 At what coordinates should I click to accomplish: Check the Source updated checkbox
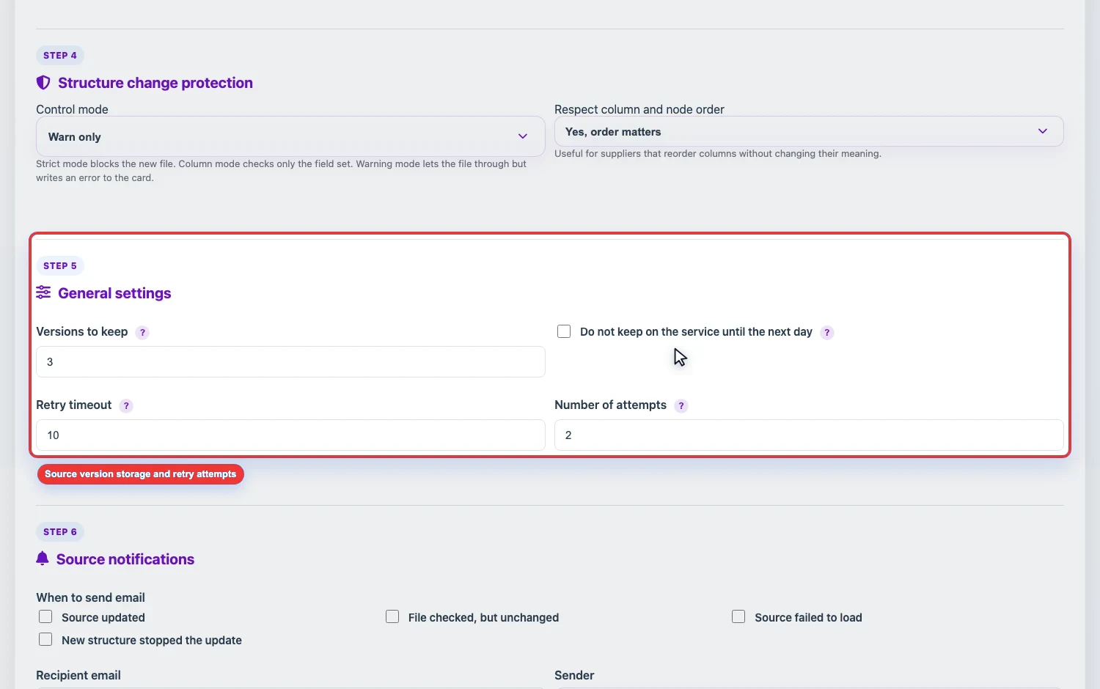coord(45,616)
